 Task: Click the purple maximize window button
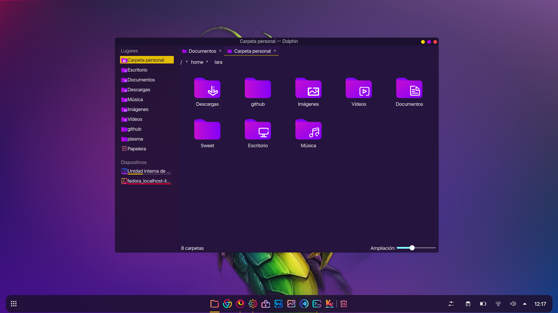click(x=429, y=42)
